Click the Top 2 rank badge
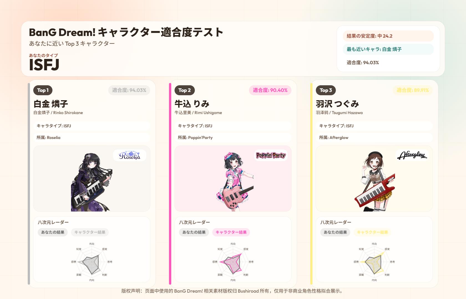This screenshot has width=466, height=299. tap(184, 90)
